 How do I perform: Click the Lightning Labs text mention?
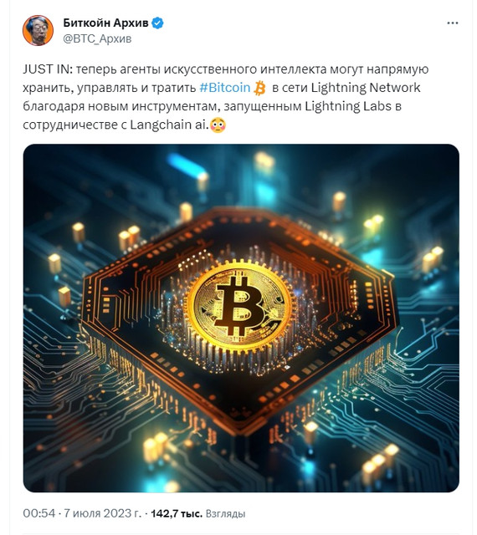(x=348, y=106)
